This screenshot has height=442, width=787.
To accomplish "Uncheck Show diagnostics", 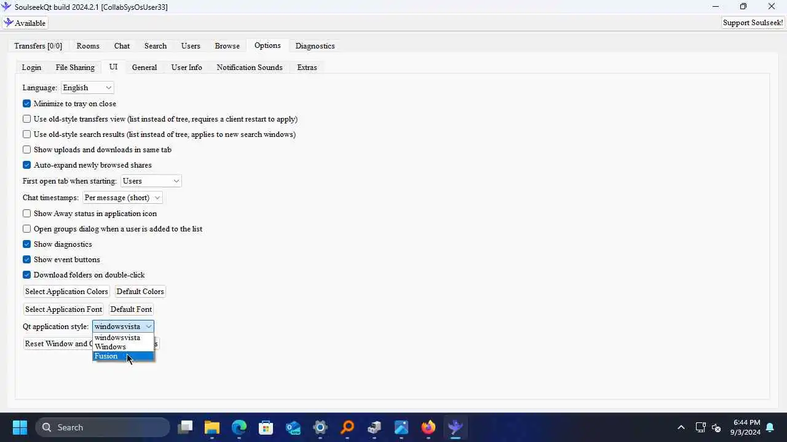I will point(27,244).
